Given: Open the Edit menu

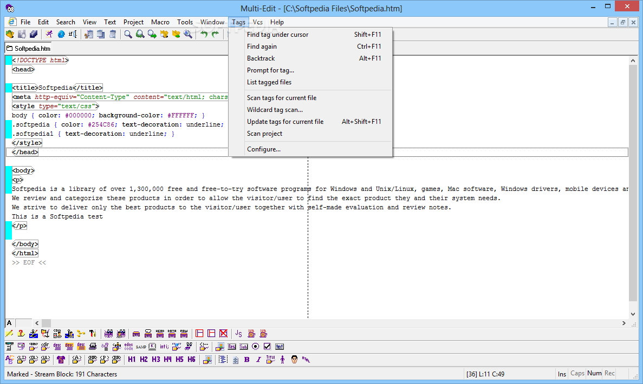Looking at the screenshot, I should coord(43,22).
